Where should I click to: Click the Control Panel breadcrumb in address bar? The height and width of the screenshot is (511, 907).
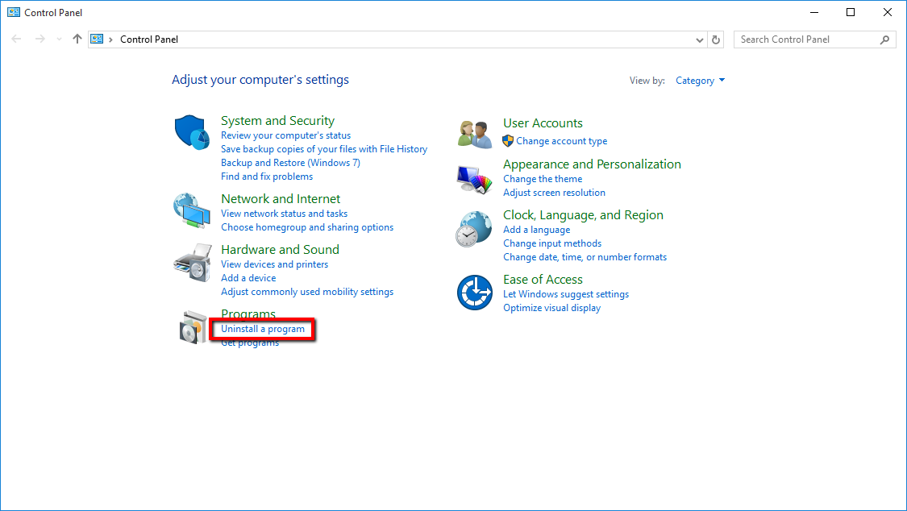point(149,39)
